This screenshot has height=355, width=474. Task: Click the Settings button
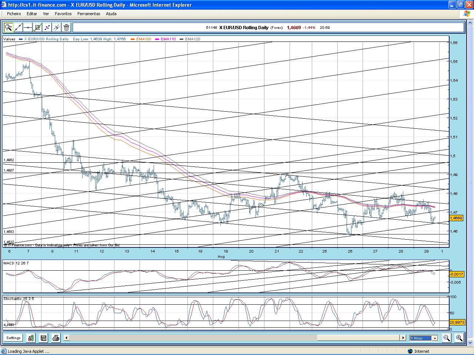coord(13,338)
